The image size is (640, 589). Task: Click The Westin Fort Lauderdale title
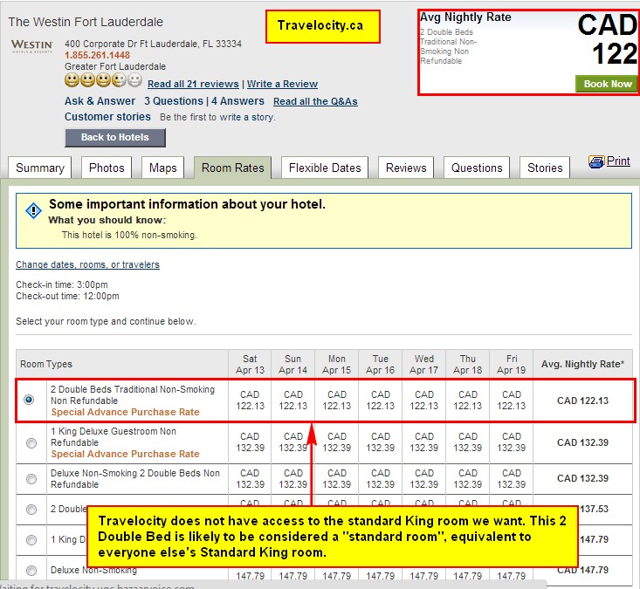(x=86, y=22)
